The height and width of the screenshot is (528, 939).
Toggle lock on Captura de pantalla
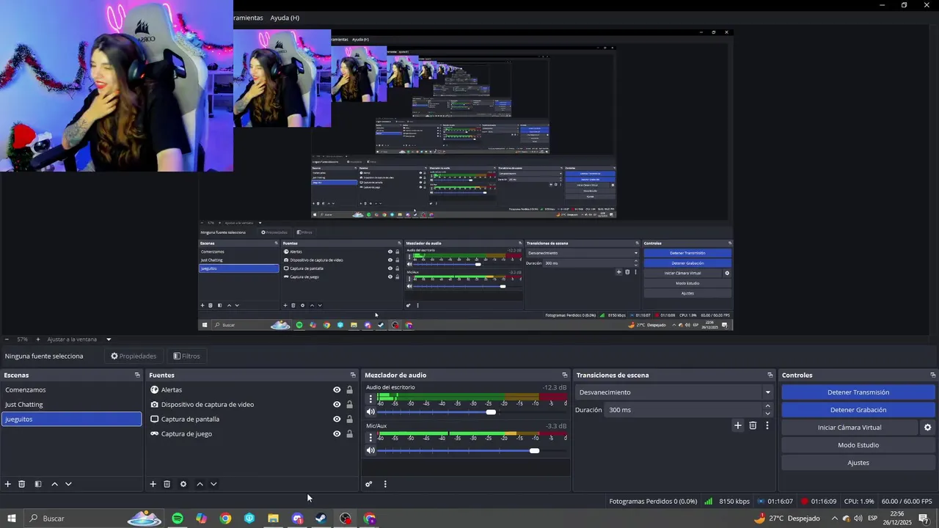coord(349,419)
